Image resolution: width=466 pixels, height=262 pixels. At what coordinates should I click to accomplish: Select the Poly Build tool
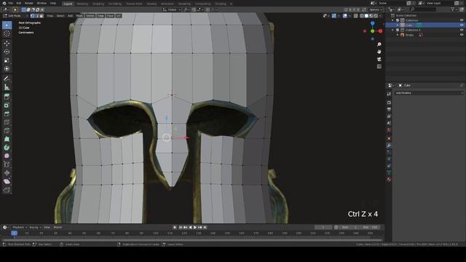(x=7, y=139)
